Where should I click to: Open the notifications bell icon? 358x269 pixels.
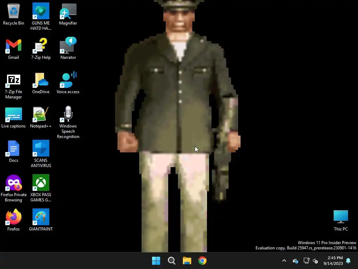tap(349, 261)
